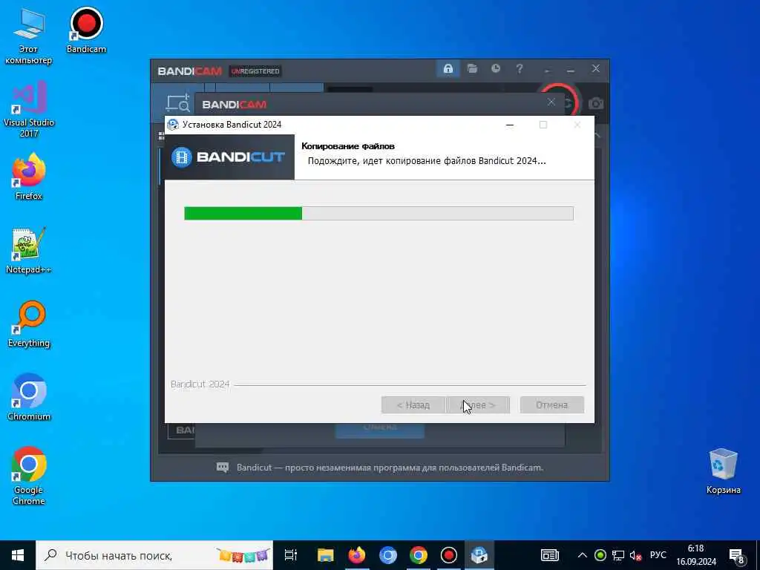Viewport: 760px width, 570px height.
Task: Open Google Chrome desktop shortcut
Action: (x=29, y=476)
